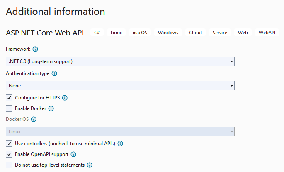Enable the Docker checkbox
The width and height of the screenshot is (284, 172).
[x=9, y=108]
